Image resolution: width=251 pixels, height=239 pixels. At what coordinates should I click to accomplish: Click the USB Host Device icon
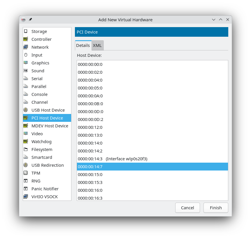[x=26, y=110]
